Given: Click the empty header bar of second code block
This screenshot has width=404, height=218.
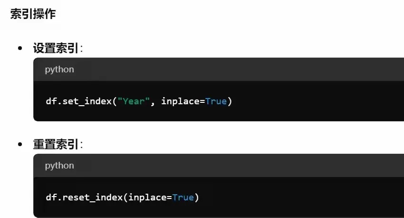Looking at the screenshot, I should (x=238, y=166).
